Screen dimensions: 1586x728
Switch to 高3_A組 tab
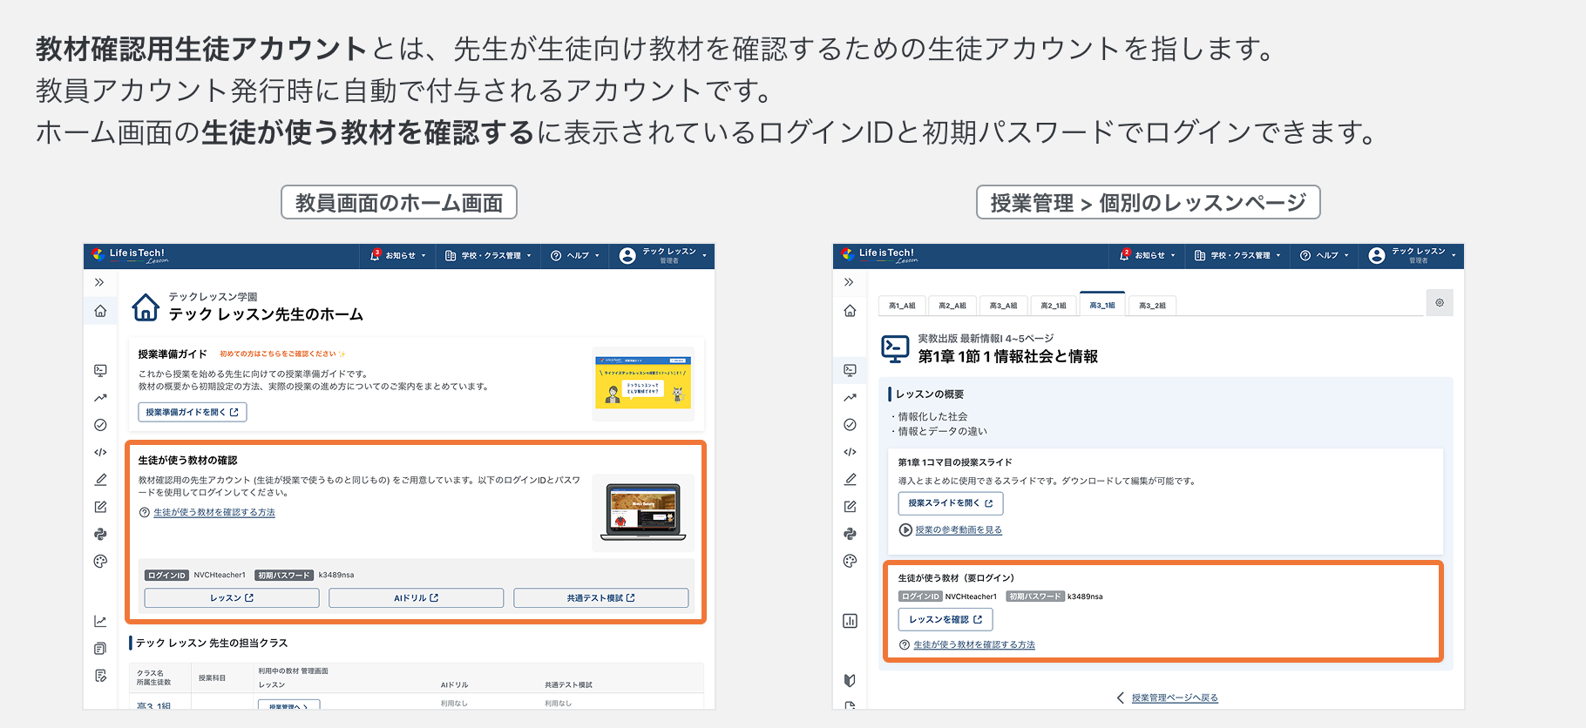1003,306
